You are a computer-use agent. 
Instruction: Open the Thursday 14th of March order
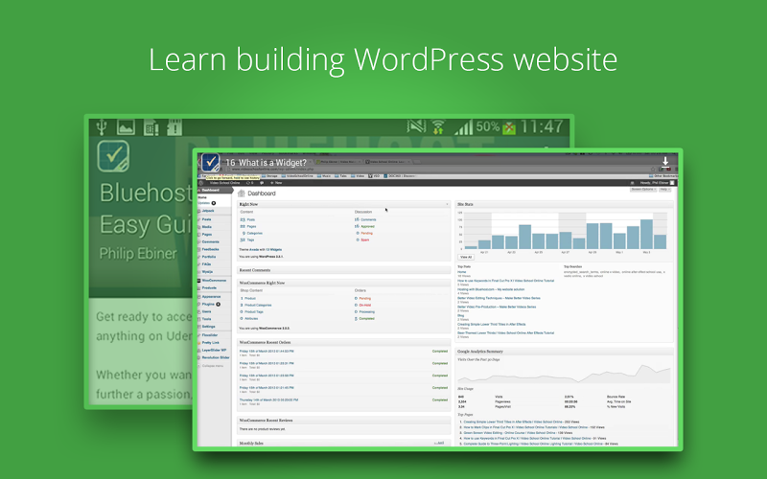click(268, 399)
